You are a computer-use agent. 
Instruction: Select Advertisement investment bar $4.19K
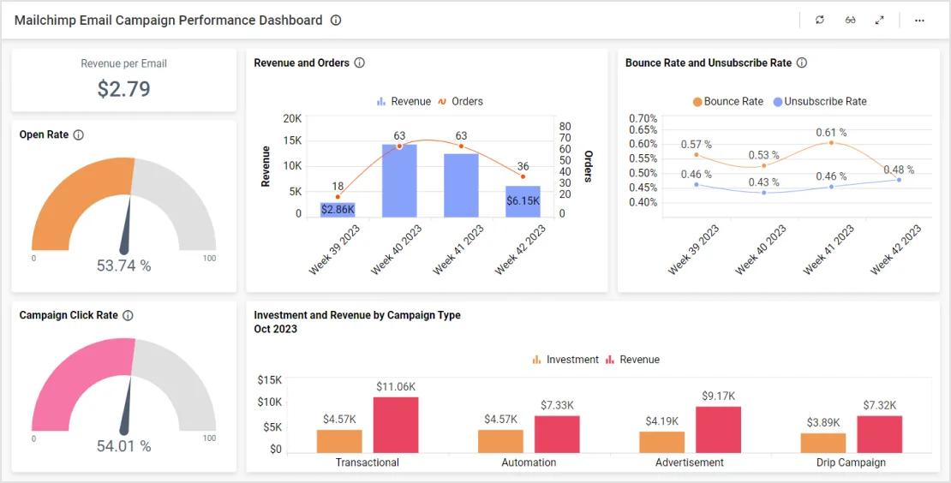(661, 443)
